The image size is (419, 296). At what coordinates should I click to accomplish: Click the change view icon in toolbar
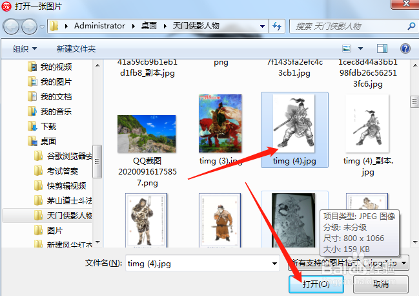[347, 48]
